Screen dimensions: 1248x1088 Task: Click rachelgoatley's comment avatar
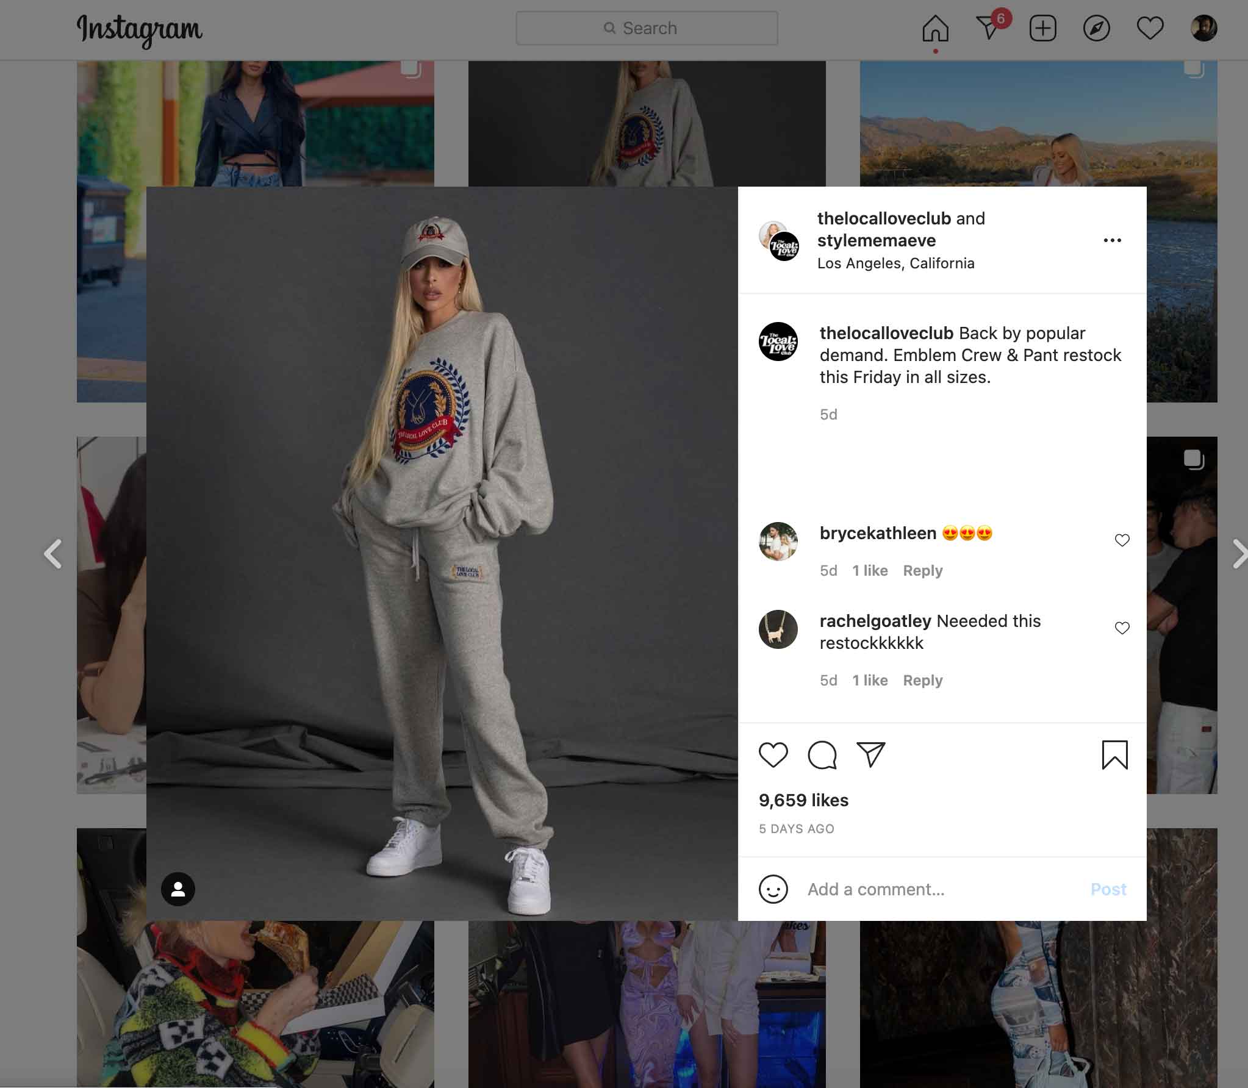click(x=778, y=629)
